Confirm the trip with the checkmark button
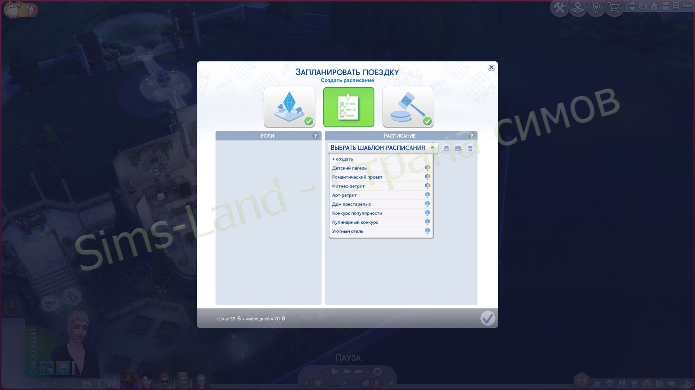695x390 pixels. click(x=488, y=318)
